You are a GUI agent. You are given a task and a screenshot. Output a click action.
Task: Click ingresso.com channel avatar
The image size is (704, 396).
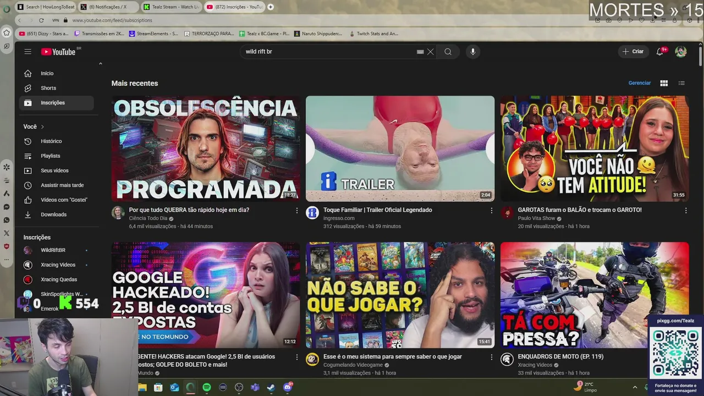(x=312, y=213)
